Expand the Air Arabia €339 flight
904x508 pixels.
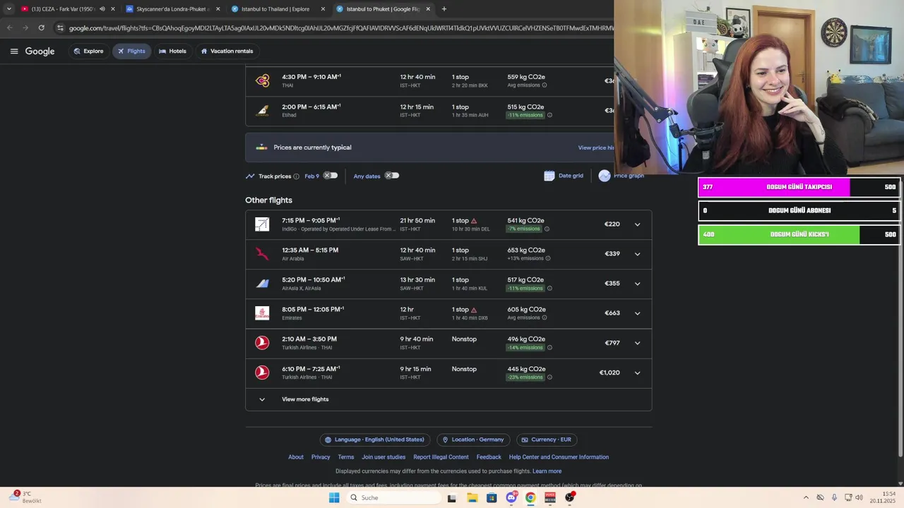click(637, 254)
